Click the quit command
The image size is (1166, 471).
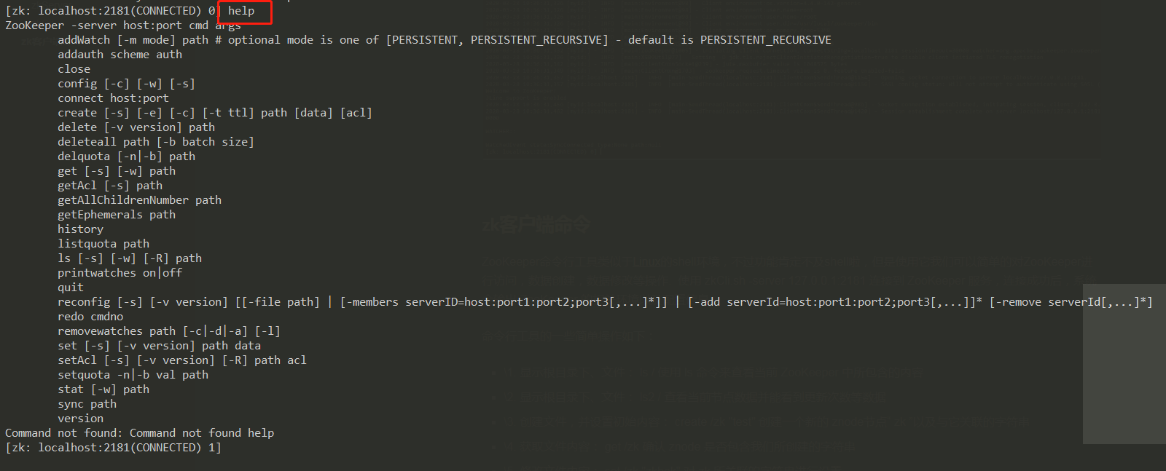coord(71,288)
